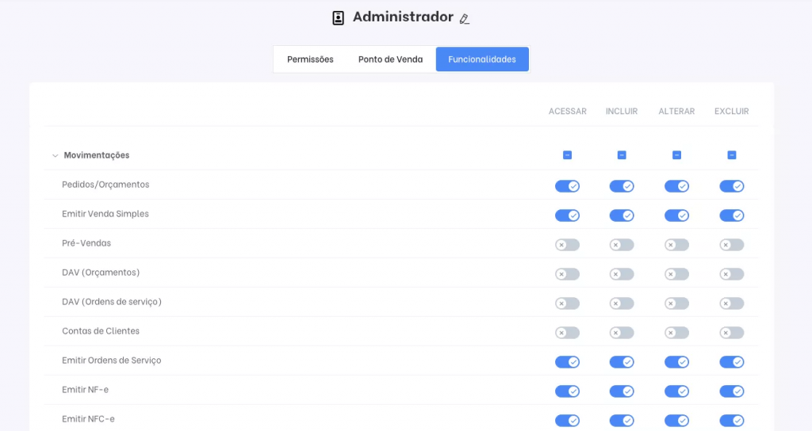Open the Ponto de Venda tab
This screenshot has height=431, width=812.
click(x=390, y=59)
